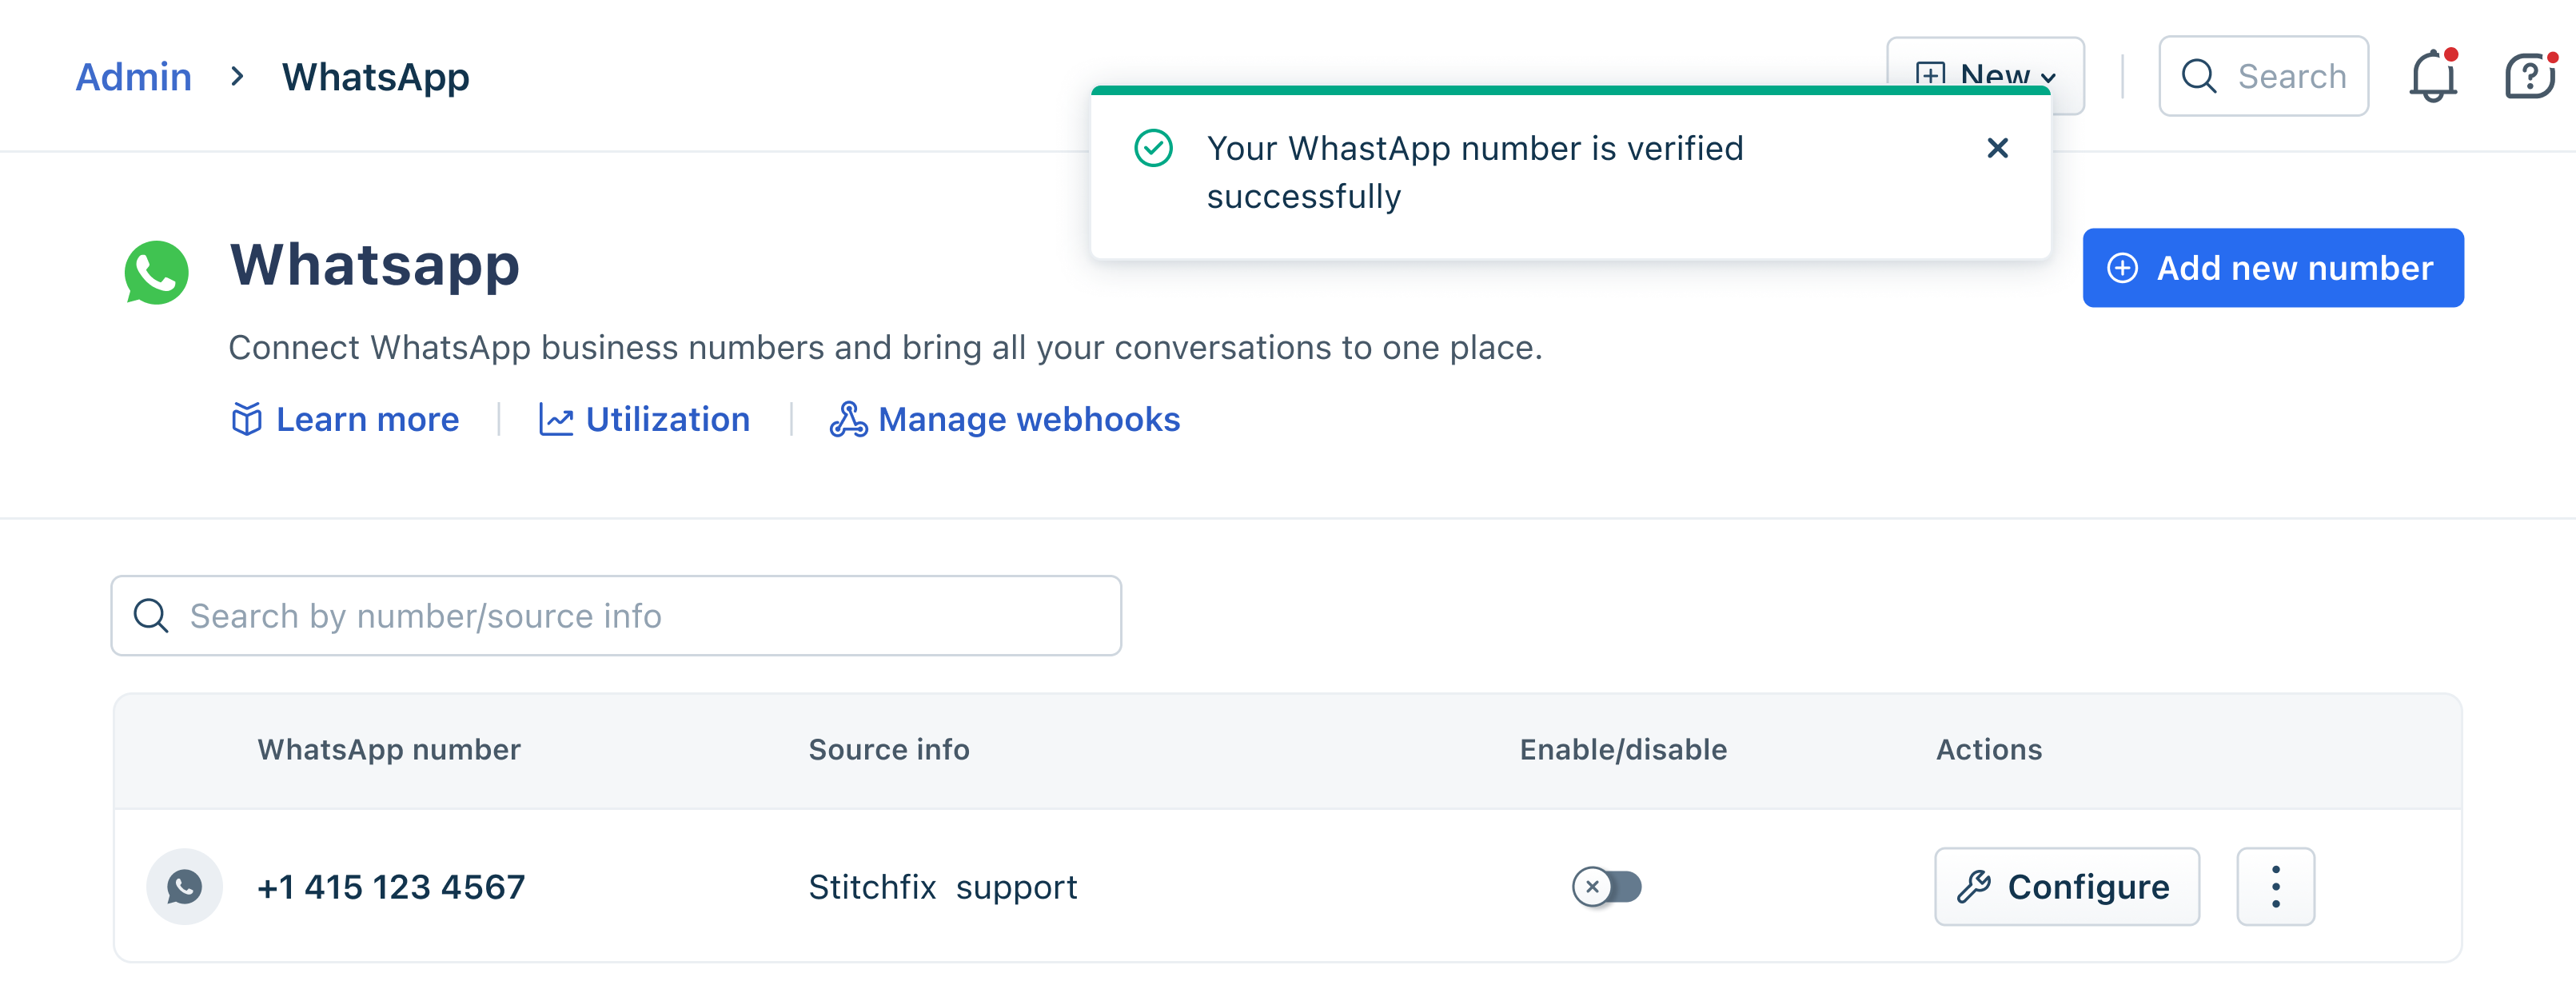Click the Add new number button

click(x=2272, y=268)
